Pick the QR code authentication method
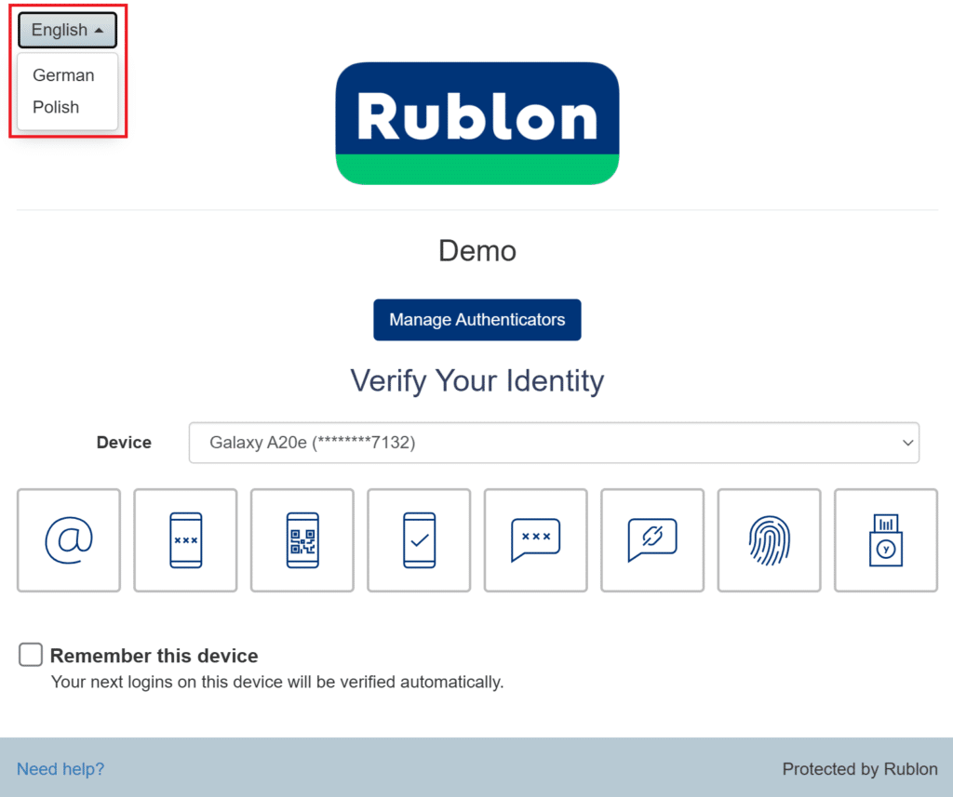Viewport: 953px width, 797px height. coord(302,540)
